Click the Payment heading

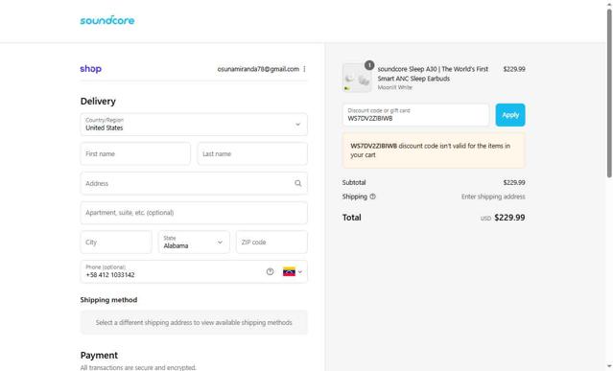tap(99, 356)
